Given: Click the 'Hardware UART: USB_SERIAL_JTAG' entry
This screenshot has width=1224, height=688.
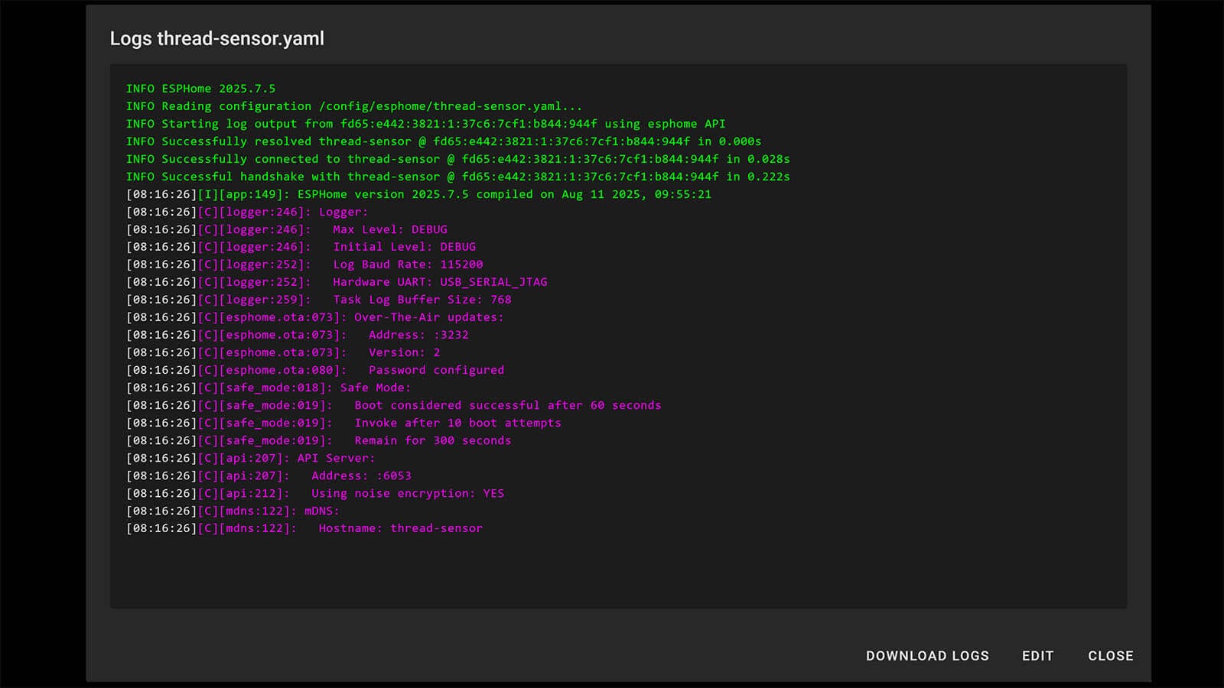Looking at the screenshot, I should tap(439, 282).
